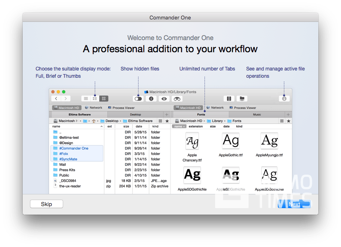Click Eltima Software in left breadcrumb
Screen dimensions: 341x247
click(x=138, y=121)
